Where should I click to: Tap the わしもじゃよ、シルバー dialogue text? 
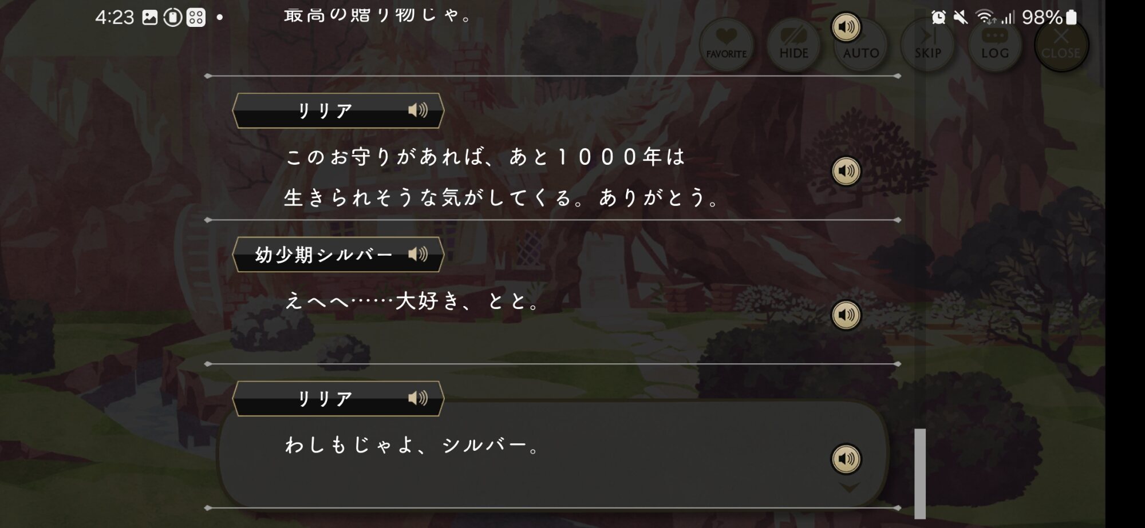pos(412,445)
